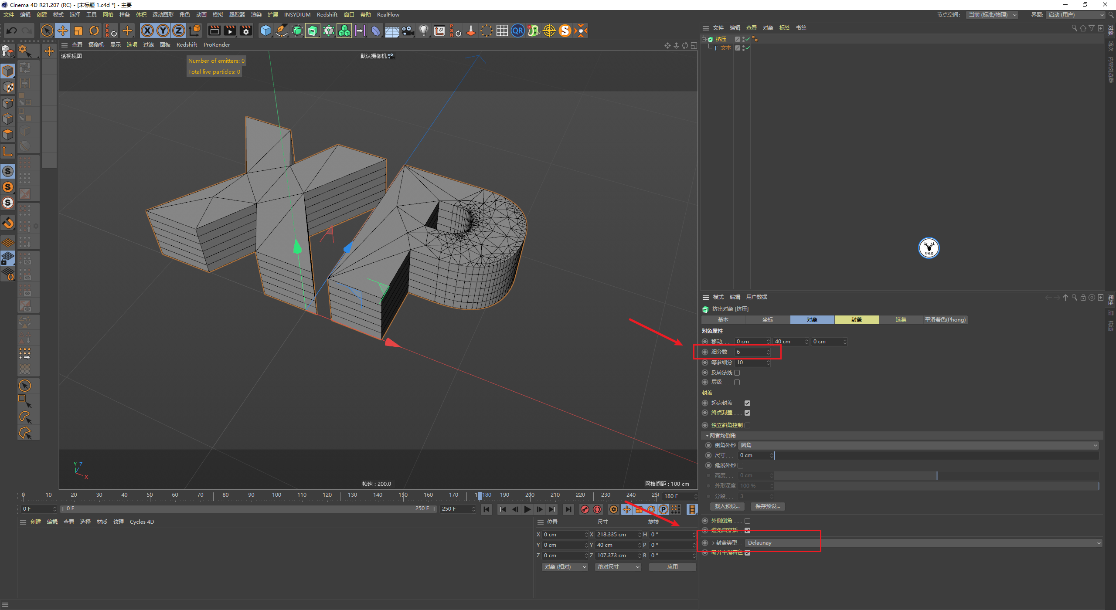This screenshot has width=1116, height=610.
Task: Click the Undo arrow icon
Action: (x=12, y=30)
